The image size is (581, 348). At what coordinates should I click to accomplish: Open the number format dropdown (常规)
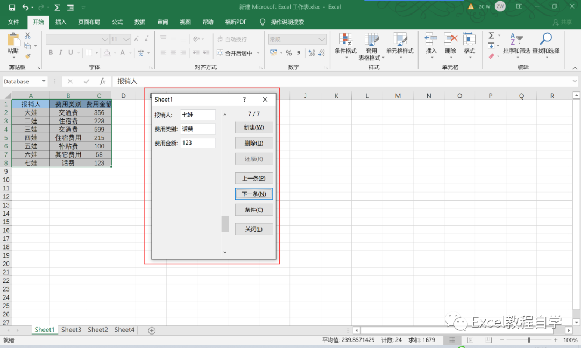tap(322, 39)
